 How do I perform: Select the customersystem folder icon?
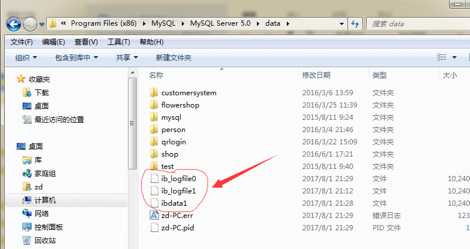154,92
